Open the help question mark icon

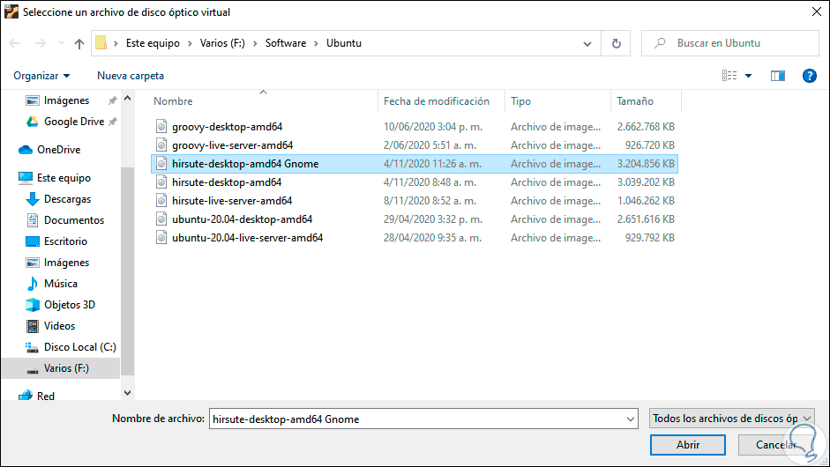coord(809,76)
